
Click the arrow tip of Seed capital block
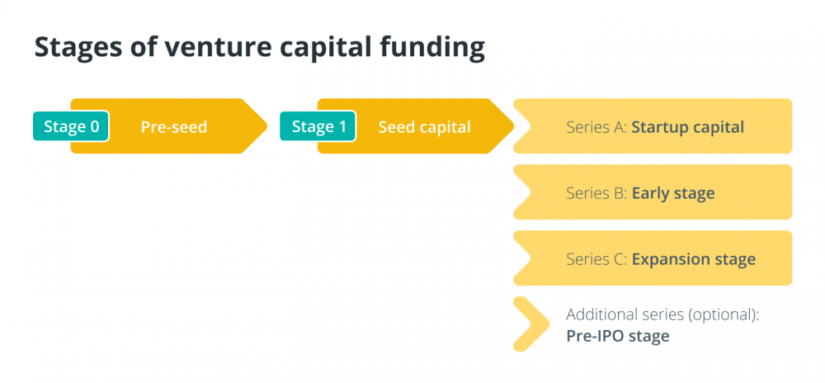(503, 126)
